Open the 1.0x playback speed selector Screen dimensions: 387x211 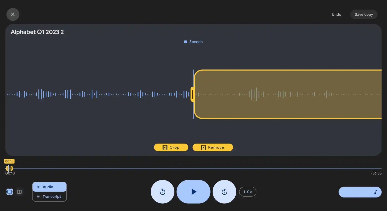pyautogui.click(x=247, y=192)
